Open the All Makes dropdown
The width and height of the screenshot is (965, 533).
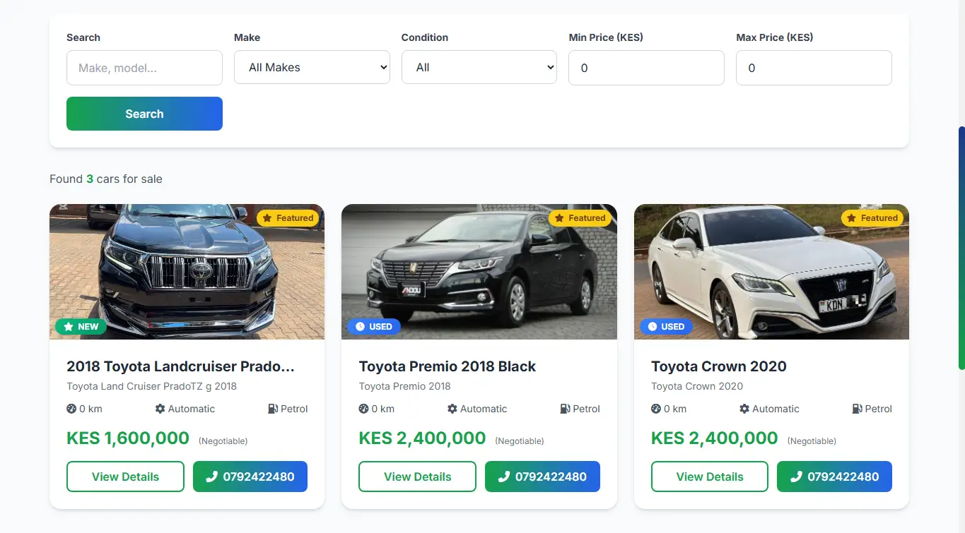pos(312,67)
